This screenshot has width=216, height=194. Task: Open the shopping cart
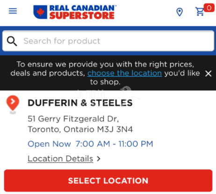click(200, 12)
